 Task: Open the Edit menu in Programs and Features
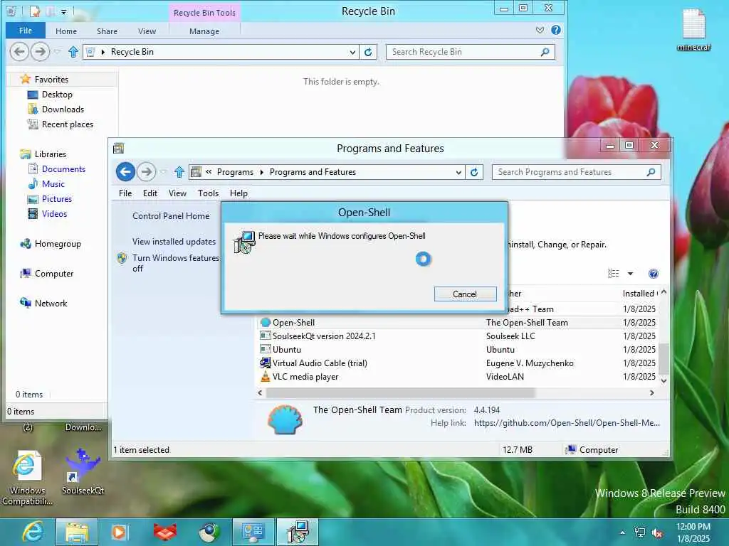(x=150, y=193)
